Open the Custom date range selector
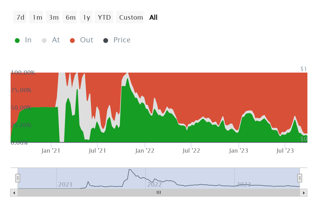Viewport: 318px width, 212px height. [x=130, y=17]
